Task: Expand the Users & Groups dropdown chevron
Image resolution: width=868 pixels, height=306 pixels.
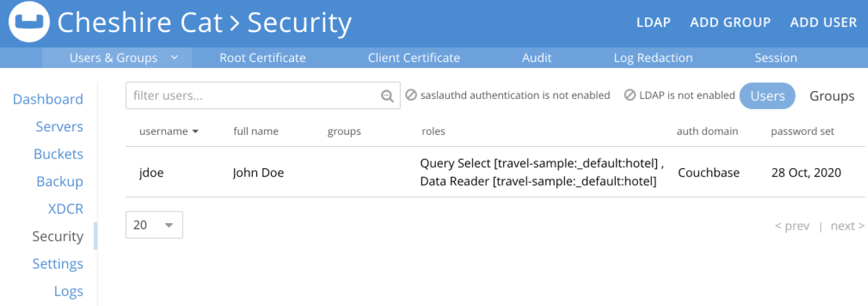Action: 175,58
